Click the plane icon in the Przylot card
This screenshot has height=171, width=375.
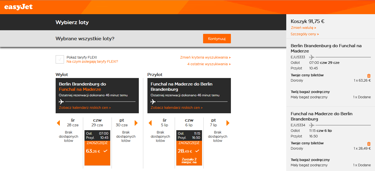click(153, 102)
